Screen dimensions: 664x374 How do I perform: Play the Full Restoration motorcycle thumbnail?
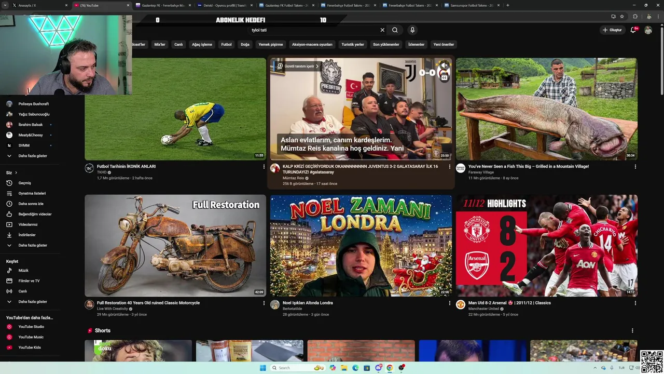tap(175, 246)
